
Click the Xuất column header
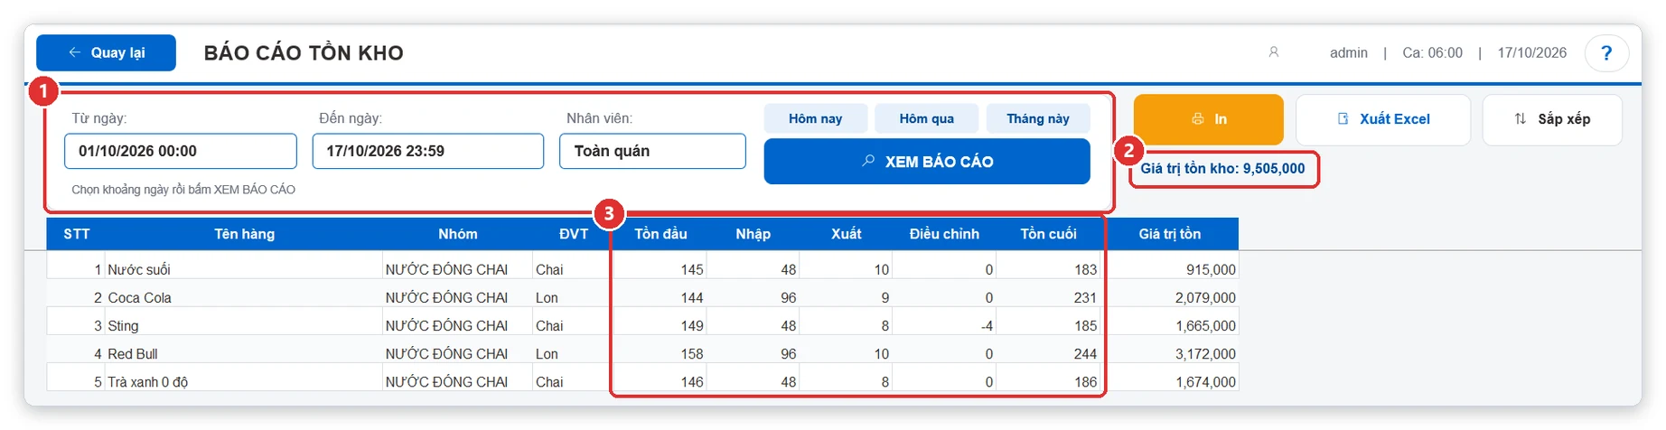coord(847,234)
